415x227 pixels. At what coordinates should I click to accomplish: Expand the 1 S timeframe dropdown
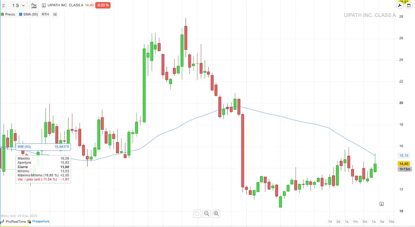18,5
